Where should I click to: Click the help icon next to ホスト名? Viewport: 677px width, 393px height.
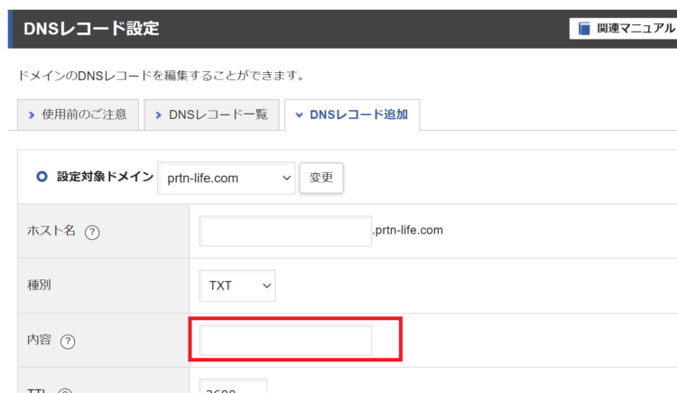[x=92, y=233]
